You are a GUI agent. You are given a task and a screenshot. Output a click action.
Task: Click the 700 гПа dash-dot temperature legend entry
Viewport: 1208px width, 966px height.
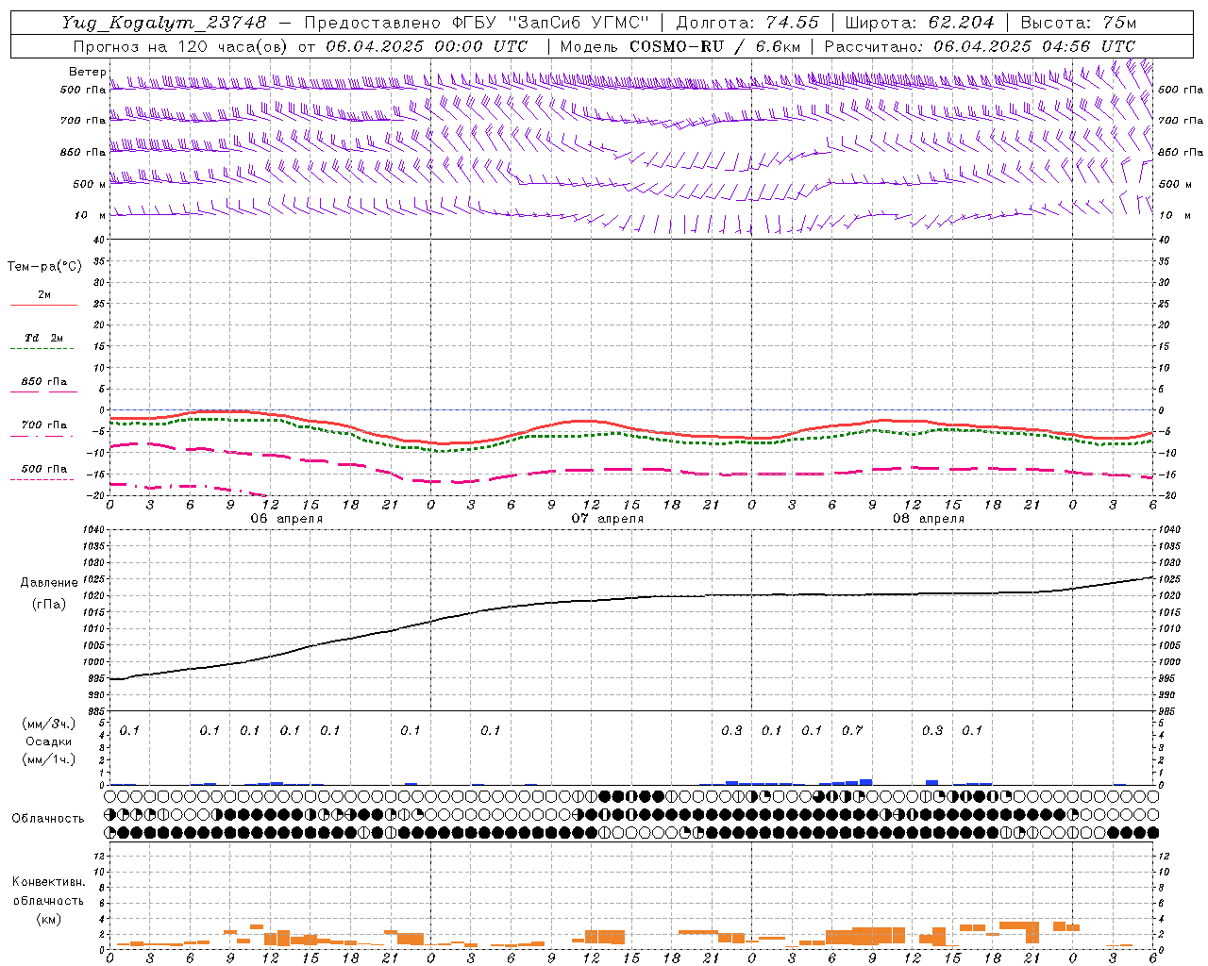pos(42,430)
